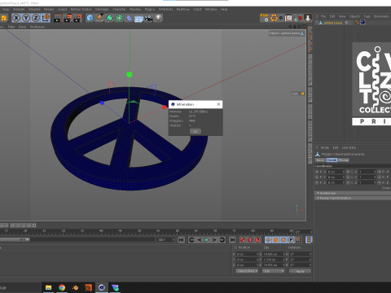Viewport: 391px width, 293px height.
Task: Play the animation forward
Action: [207, 240]
